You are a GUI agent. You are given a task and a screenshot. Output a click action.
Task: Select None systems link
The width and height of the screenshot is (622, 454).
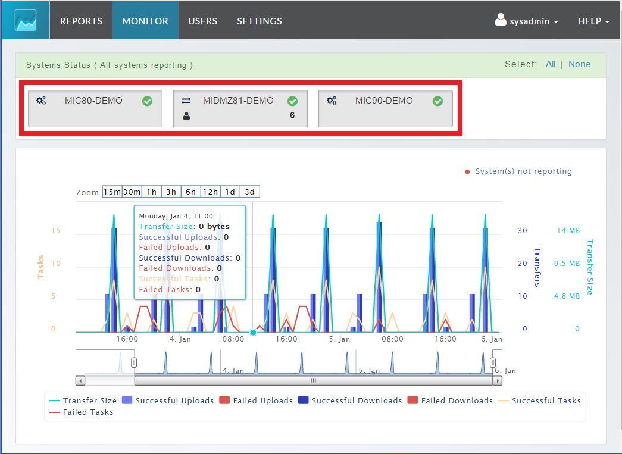(x=579, y=64)
